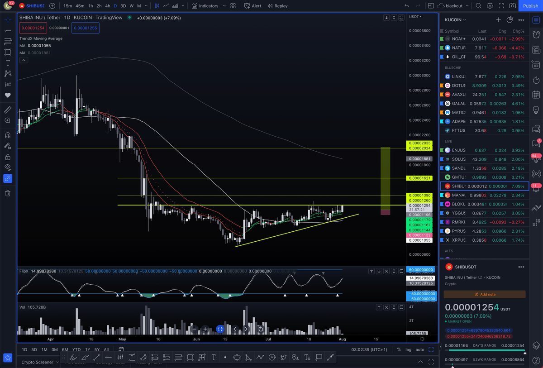Select LINKUSDT row in watchlist
543x368 pixels.
(x=484, y=76)
